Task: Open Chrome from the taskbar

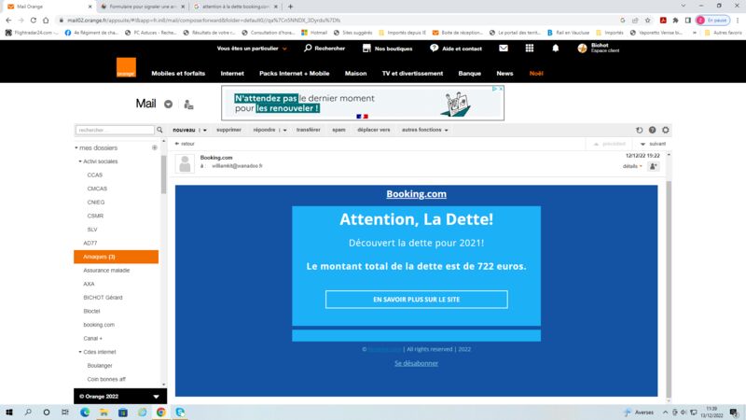Action: click(160, 413)
